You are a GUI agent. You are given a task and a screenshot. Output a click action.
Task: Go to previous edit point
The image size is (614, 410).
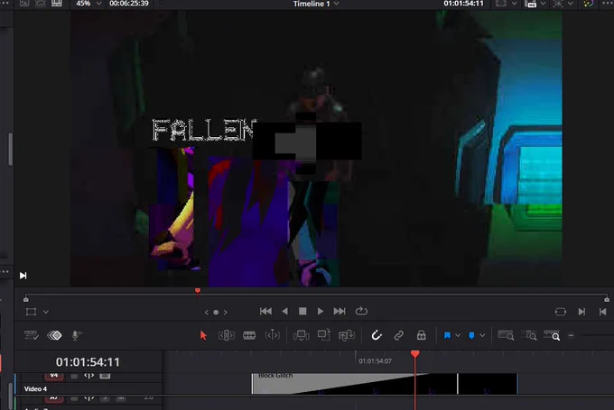pos(602,312)
